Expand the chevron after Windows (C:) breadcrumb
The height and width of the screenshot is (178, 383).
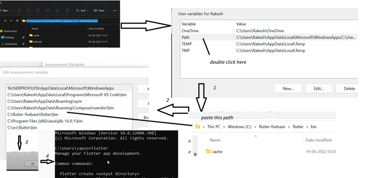coord(255,127)
